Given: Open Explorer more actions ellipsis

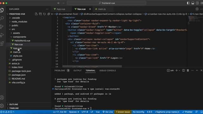Looking at the screenshot, I should pos(47,9).
